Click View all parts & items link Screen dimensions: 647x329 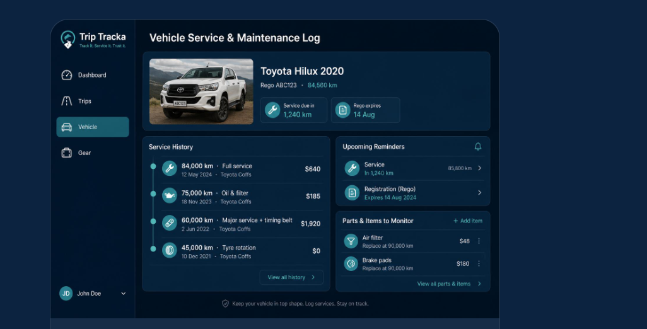pos(443,284)
